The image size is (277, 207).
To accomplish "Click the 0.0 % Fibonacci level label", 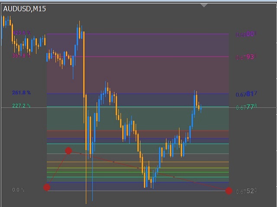I will tap(18, 190).
